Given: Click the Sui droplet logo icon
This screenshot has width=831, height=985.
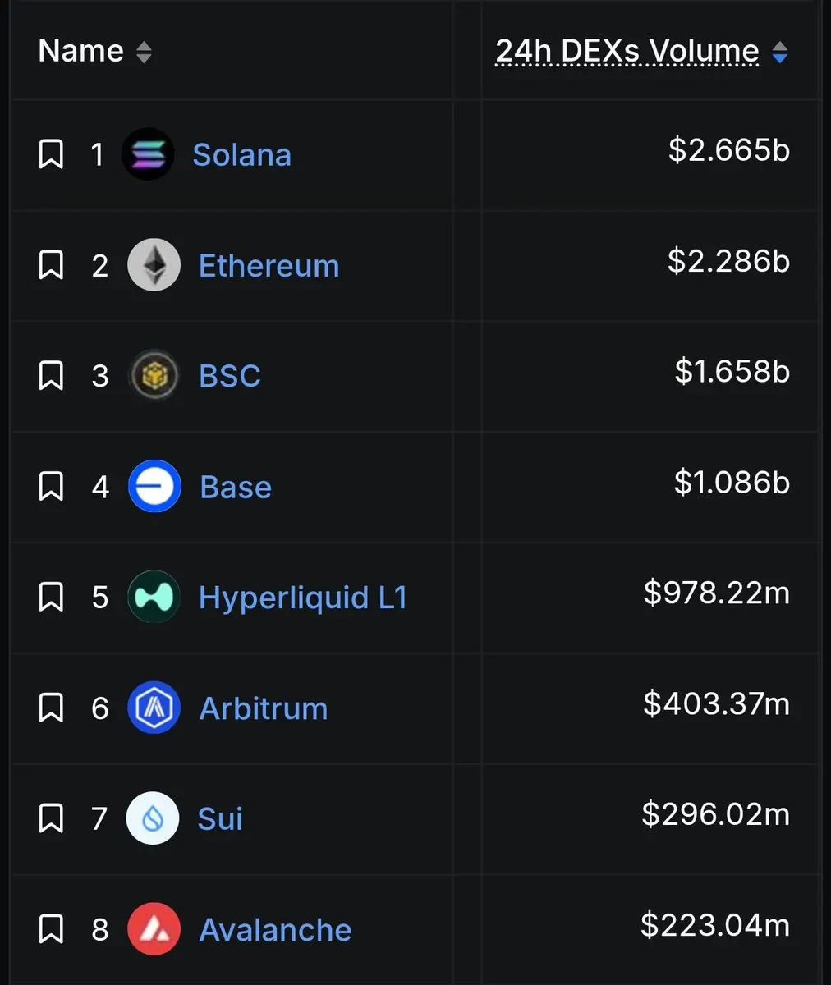Looking at the screenshot, I should (153, 818).
